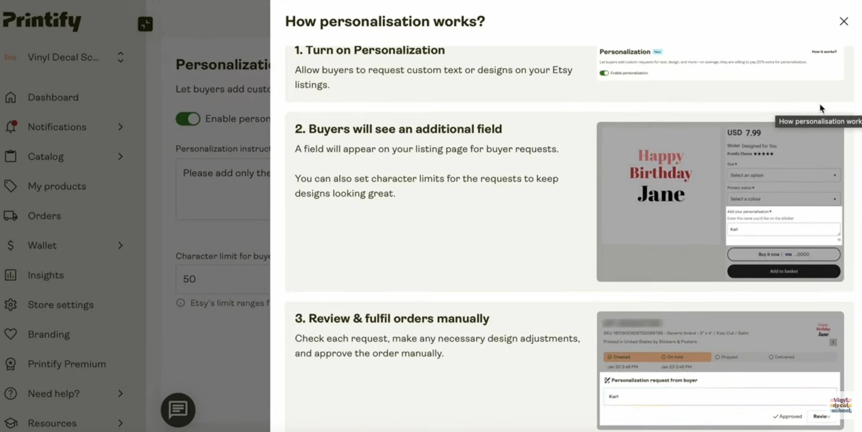This screenshot has height=432, width=862.
Task: Click the Notifications bell icon
Action: (11, 127)
